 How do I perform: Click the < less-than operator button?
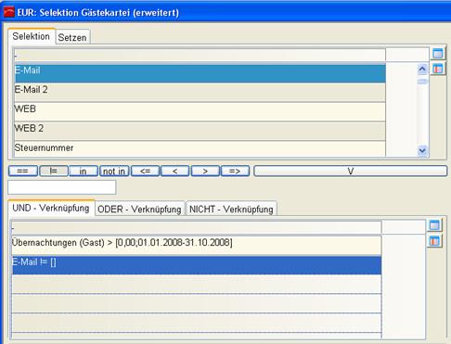(175, 171)
